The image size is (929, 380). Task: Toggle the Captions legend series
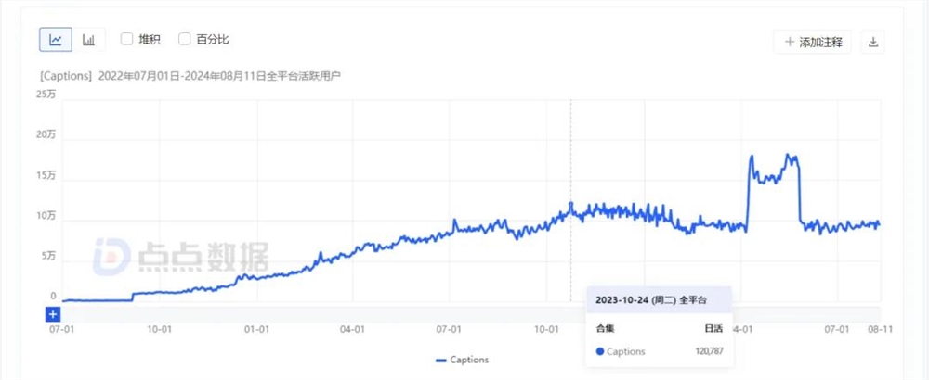[x=462, y=360]
